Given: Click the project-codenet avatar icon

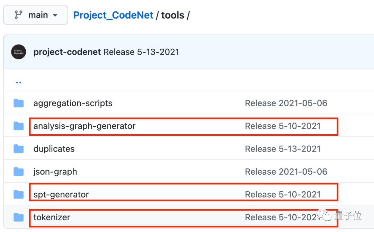Looking at the screenshot, I should [19, 52].
